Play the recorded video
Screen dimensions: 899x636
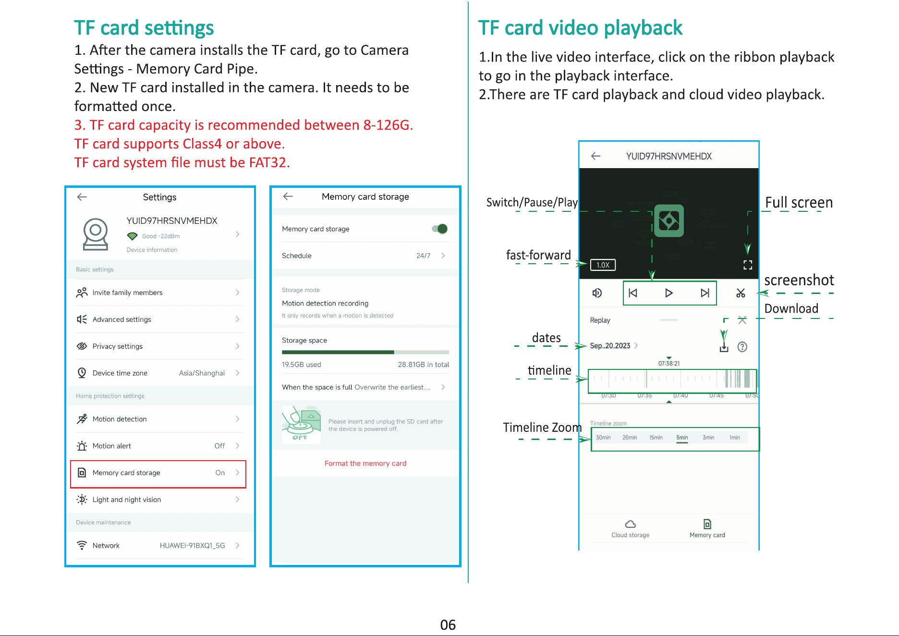point(669,293)
